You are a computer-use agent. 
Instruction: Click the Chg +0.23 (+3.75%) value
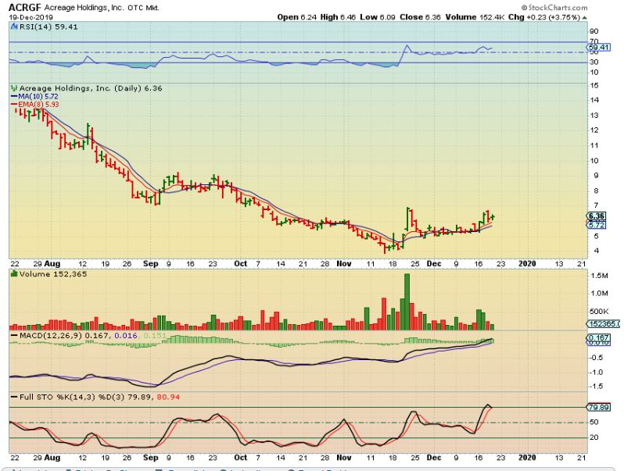(x=543, y=17)
